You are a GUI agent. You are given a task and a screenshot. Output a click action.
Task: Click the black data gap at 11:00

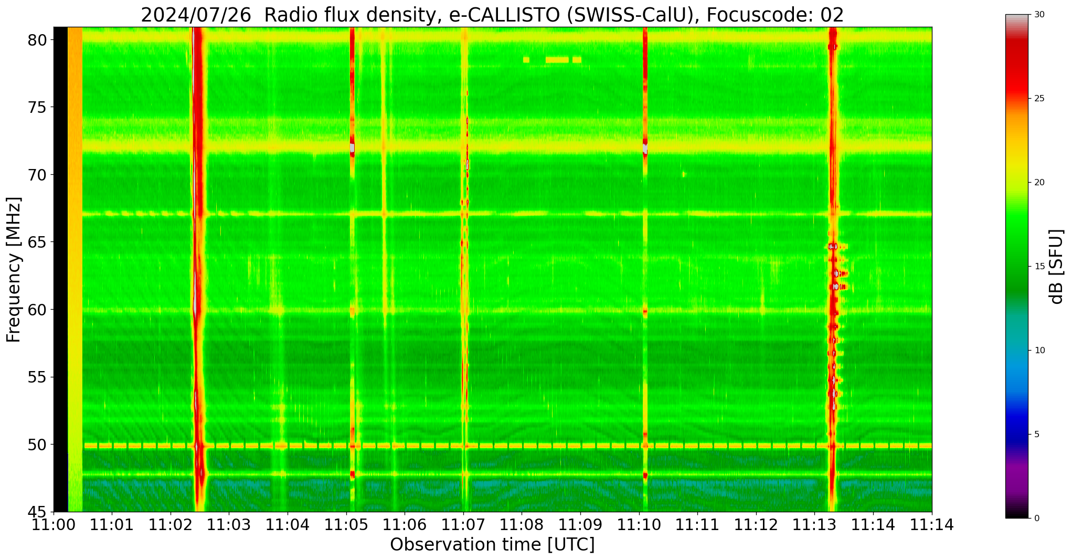pyautogui.click(x=60, y=269)
